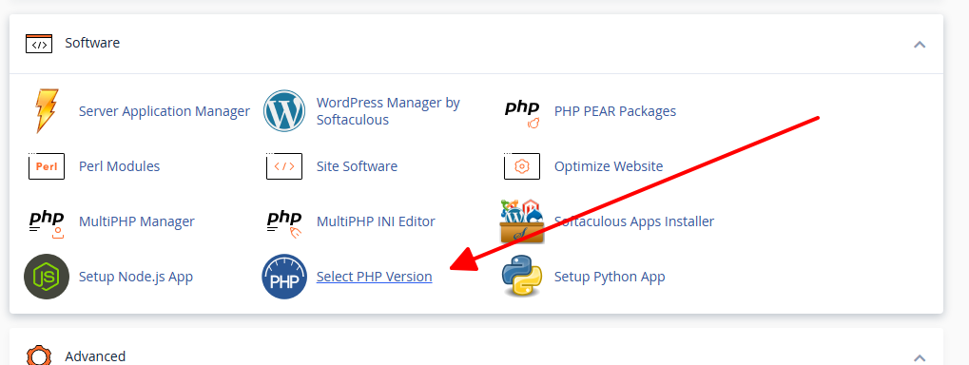The height and width of the screenshot is (365, 969).
Task: Open the Optimize Website link
Action: click(x=609, y=166)
